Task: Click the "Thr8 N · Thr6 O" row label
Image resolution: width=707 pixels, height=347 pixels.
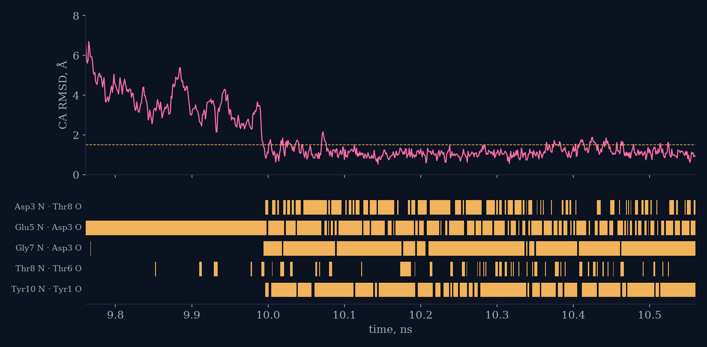Action: point(48,269)
